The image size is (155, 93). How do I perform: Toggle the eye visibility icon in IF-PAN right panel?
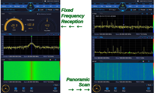click(142, 14)
